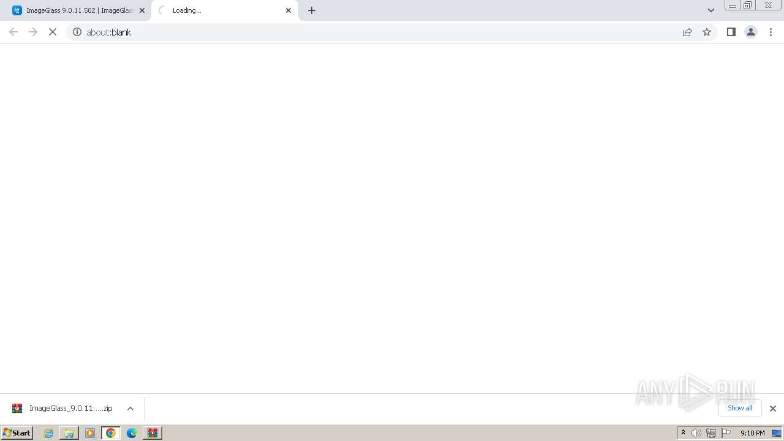Launch Internet Explorer from taskbar

pyautogui.click(x=49, y=433)
